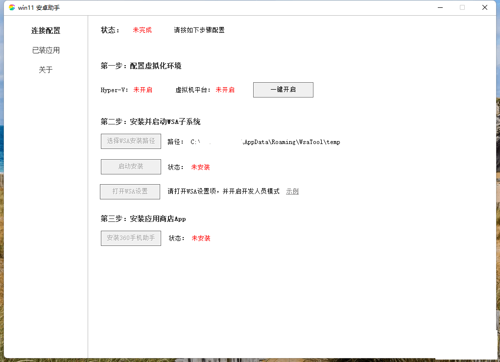Screen dimensions: 500x362
Task: Click the 虚拟机平台 未开启 status
Action: point(225,90)
